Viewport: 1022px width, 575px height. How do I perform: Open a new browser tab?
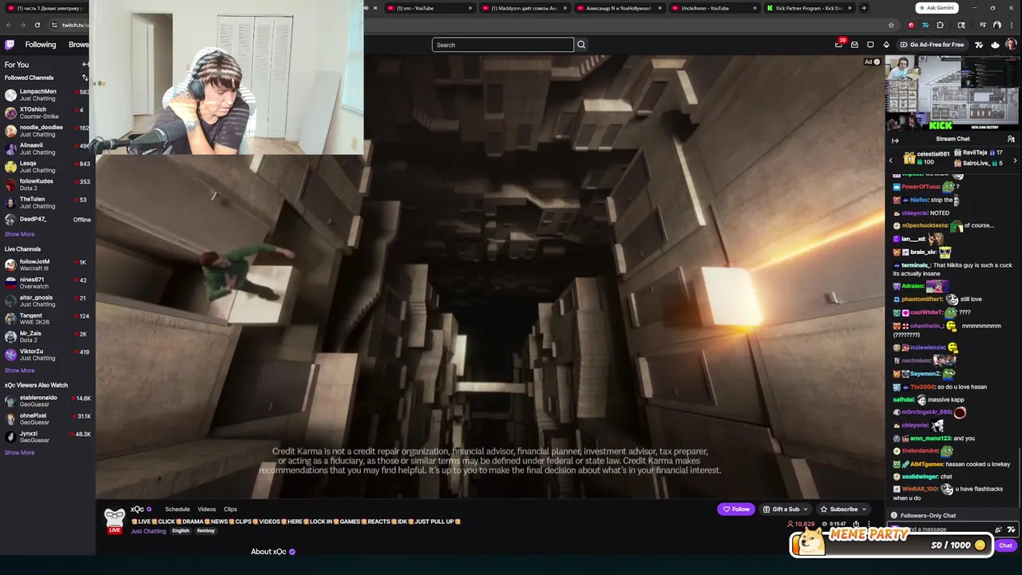point(864,8)
